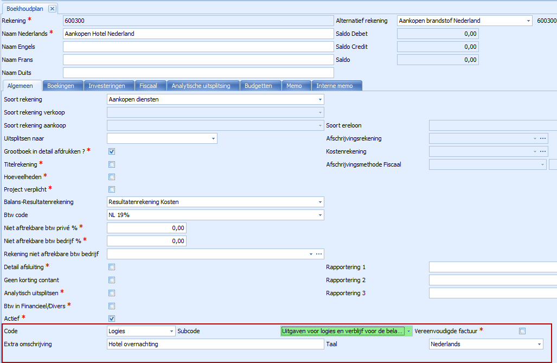Close the Boekhoudplan tab
This screenshot has width=557, height=363.
(x=52, y=9)
